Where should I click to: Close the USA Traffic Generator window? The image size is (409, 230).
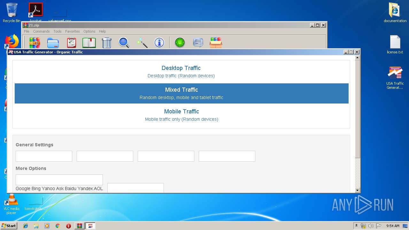pyautogui.click(x=357, y=52)
